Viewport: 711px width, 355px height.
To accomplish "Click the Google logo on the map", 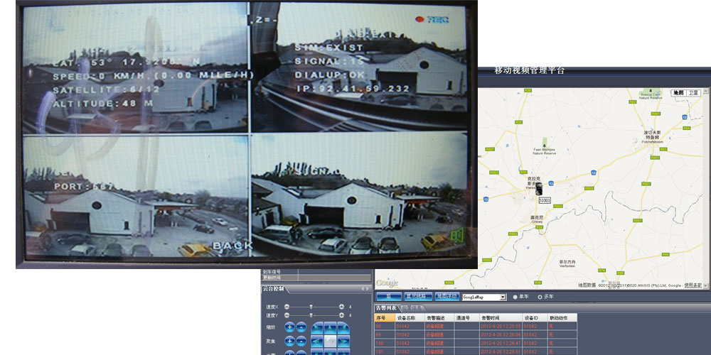I will coord(387,283).
